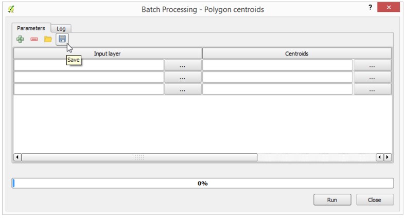
Task: Click the Centroids column header
Action: [297, 53]
